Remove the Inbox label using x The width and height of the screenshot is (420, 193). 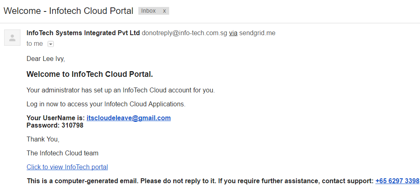[x=165, y=11]
